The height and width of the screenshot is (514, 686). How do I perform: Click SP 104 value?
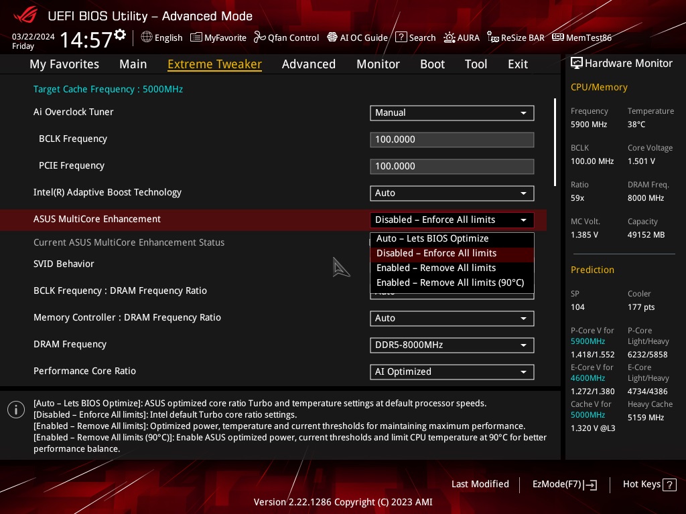(577, 307)
